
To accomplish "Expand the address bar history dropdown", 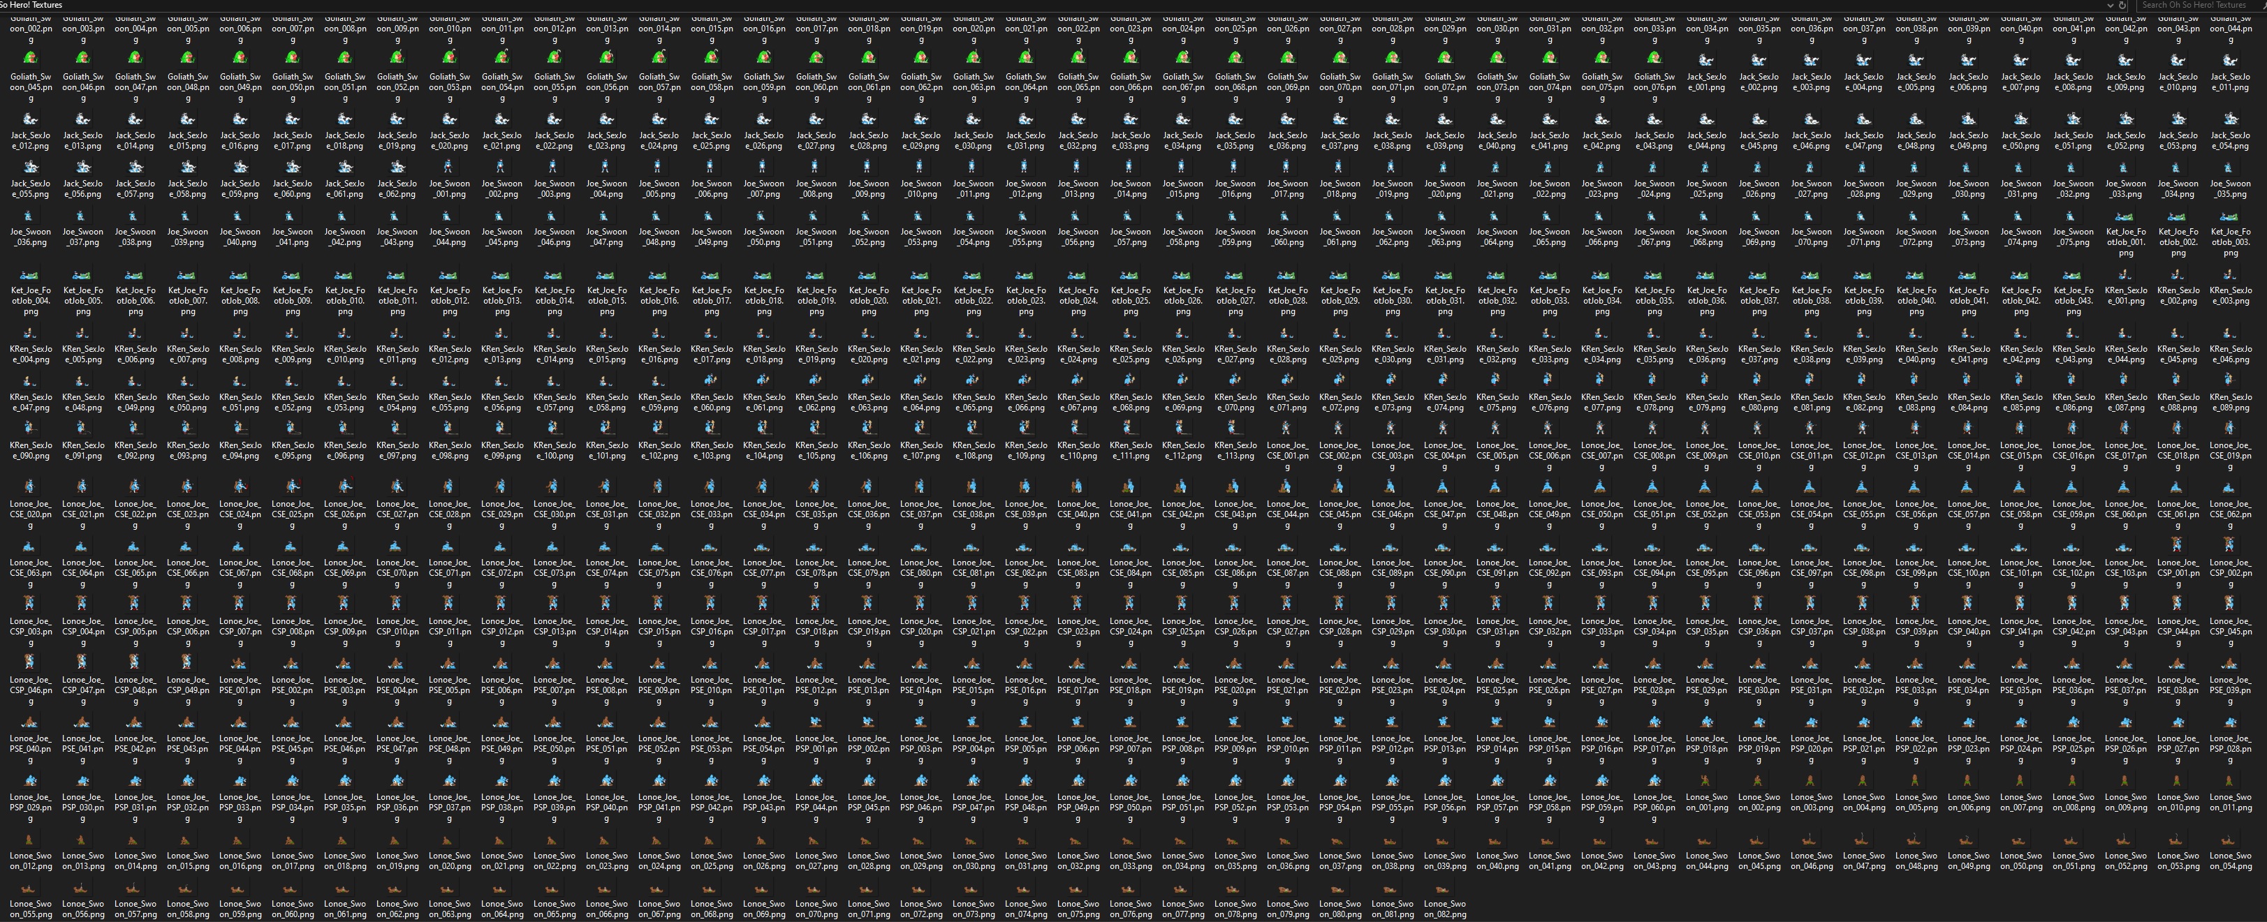I will point(2109,6).
